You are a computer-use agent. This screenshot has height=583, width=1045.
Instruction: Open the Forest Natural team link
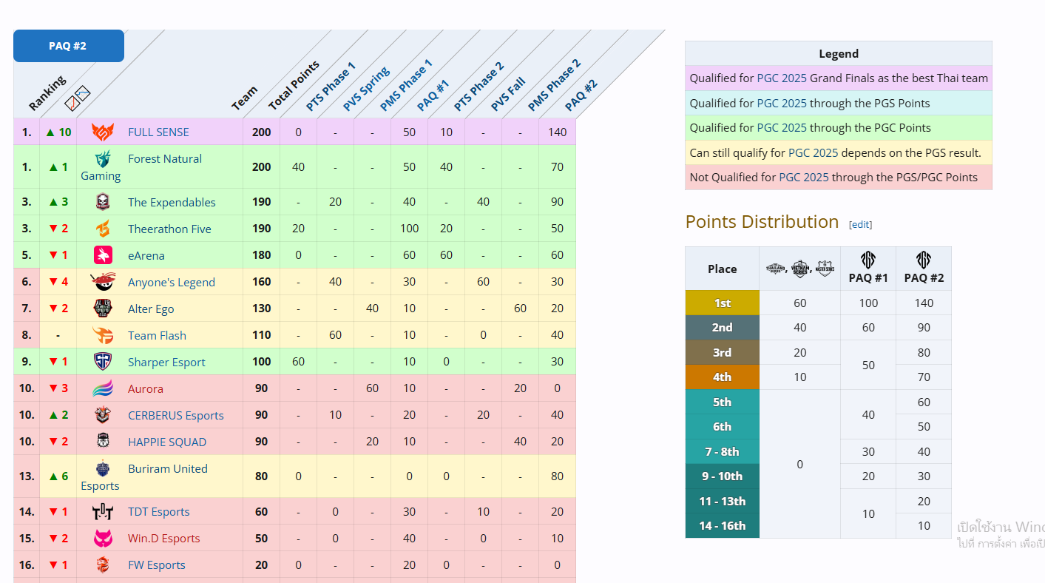(x=165, y=158)
